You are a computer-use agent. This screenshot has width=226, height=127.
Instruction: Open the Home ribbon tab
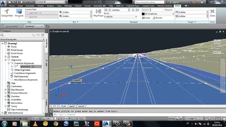point(12,6)
